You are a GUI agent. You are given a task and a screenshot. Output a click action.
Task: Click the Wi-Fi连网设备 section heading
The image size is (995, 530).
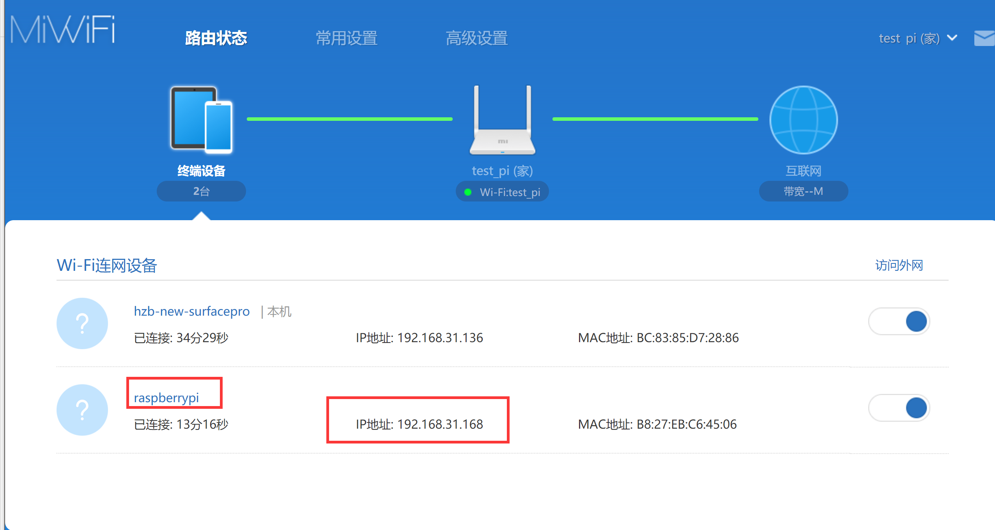tap(107, 265)
